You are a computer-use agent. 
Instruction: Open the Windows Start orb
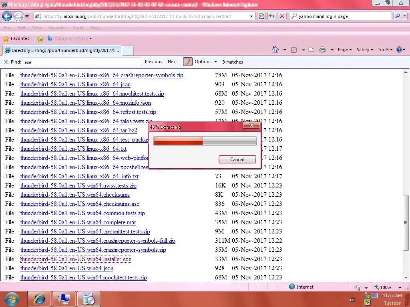click(12, 299)
